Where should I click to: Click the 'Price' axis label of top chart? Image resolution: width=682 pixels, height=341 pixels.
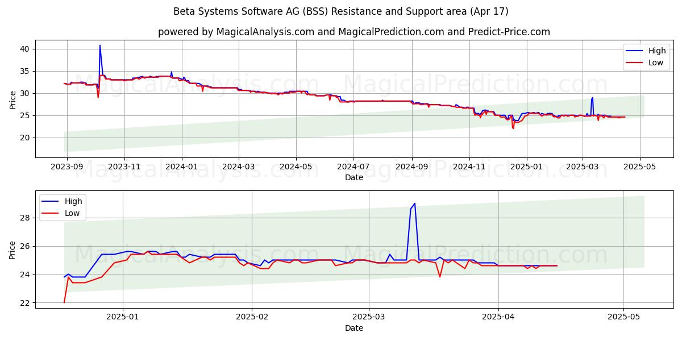(13, 99)
